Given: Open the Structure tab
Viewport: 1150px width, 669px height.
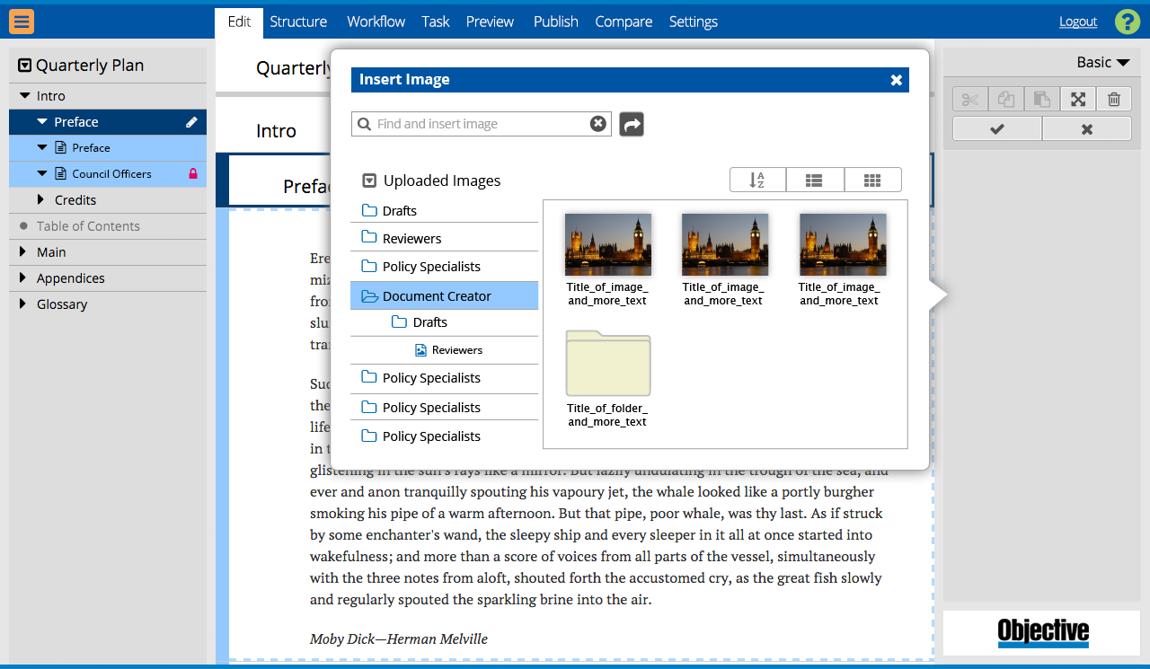Looking at the screenshot, I should coord(298,22).
